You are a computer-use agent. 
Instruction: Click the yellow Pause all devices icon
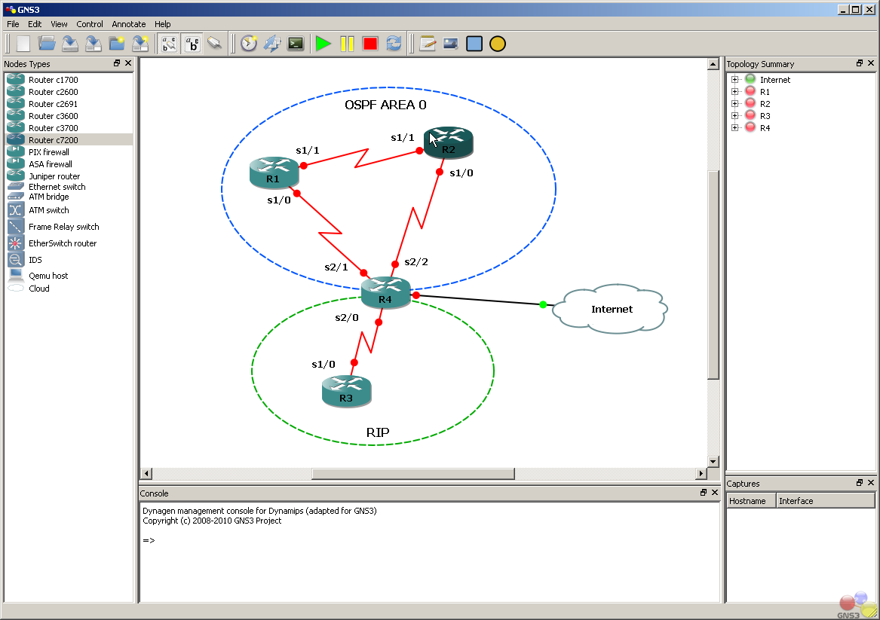click(x=347, y=44)
